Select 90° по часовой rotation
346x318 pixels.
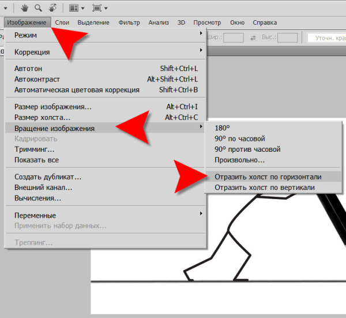[273, 139]
